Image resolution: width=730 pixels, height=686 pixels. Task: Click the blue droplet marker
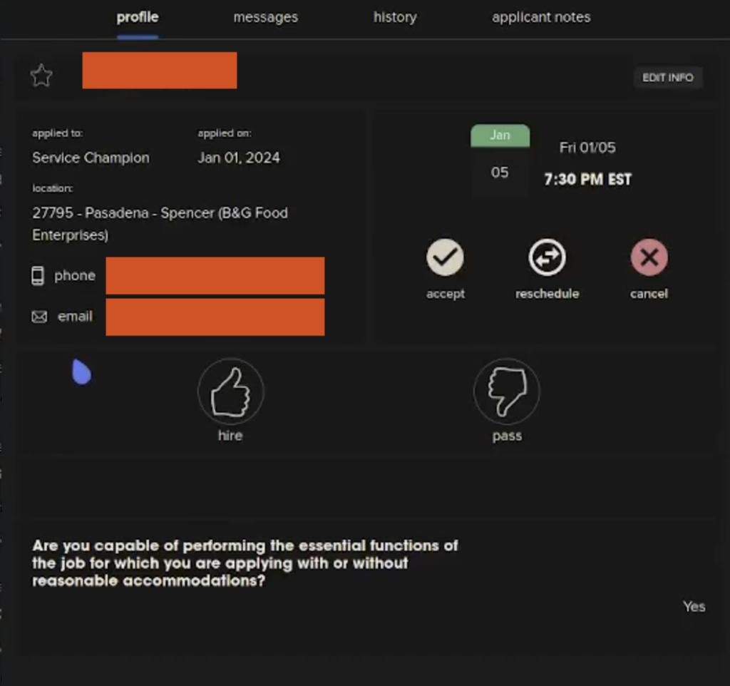(82, 372)
